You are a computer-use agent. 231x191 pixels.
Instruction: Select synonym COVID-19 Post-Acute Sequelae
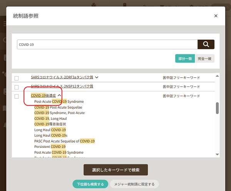point(58,107)
